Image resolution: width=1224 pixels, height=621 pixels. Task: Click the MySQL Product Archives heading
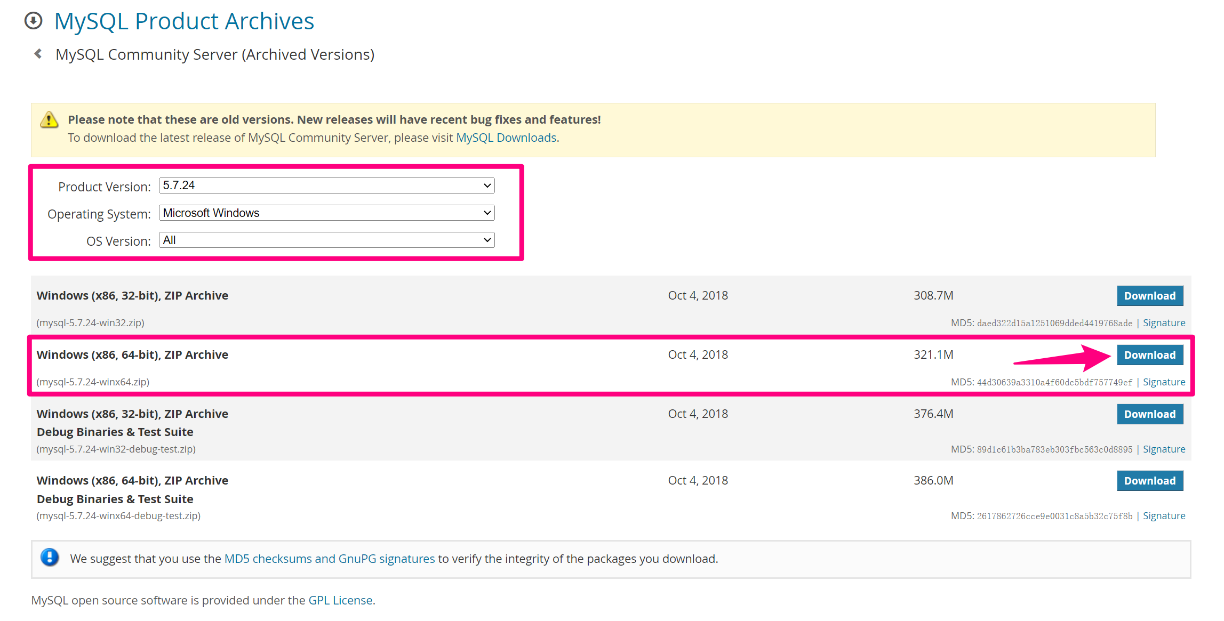click(x=184, y=21)
